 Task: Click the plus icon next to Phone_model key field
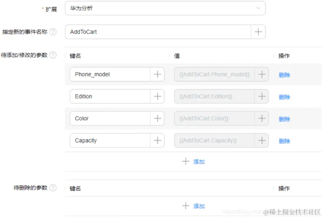[x=157, y=74]
